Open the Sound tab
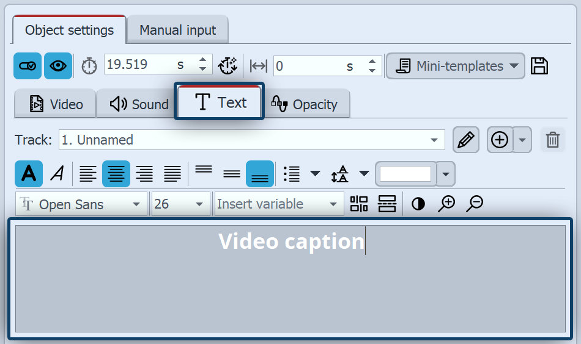The height and width of the screenshot is (344, 581). point(136,104)
